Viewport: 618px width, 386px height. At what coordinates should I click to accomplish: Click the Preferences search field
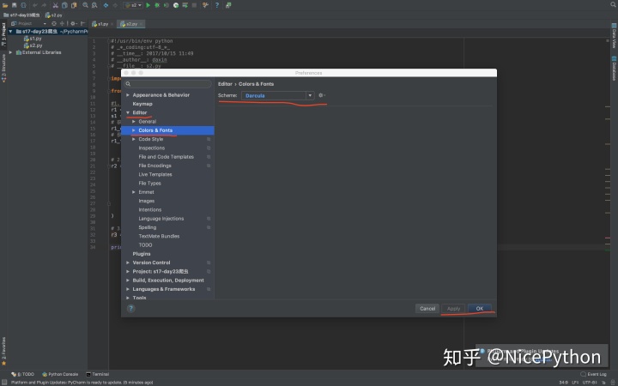coord(168,84)
